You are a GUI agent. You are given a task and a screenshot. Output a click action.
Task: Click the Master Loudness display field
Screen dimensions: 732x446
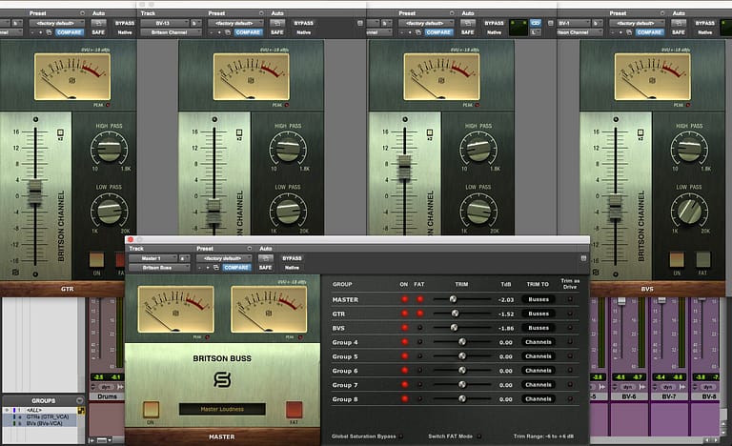(222, 409)
